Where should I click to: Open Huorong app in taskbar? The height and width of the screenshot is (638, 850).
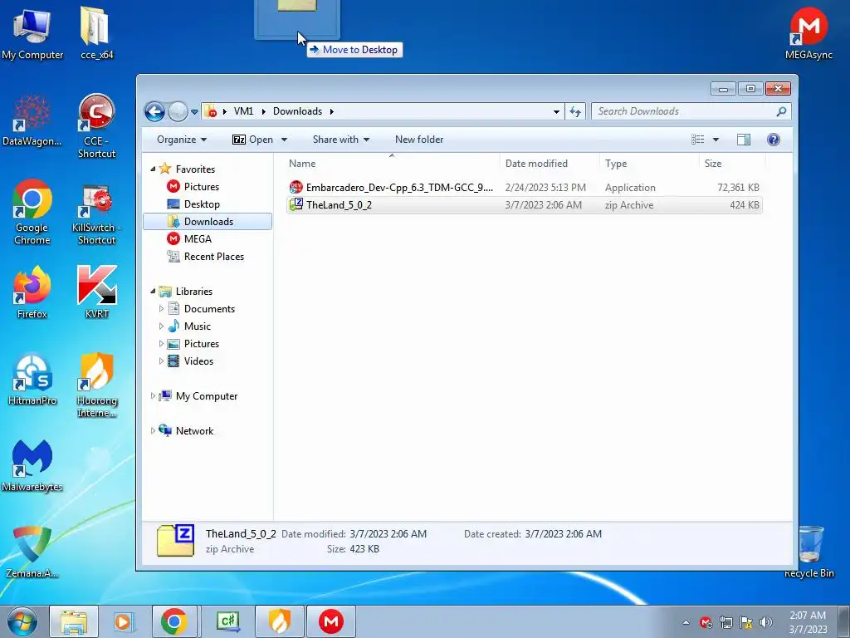(x=280, y=621)
